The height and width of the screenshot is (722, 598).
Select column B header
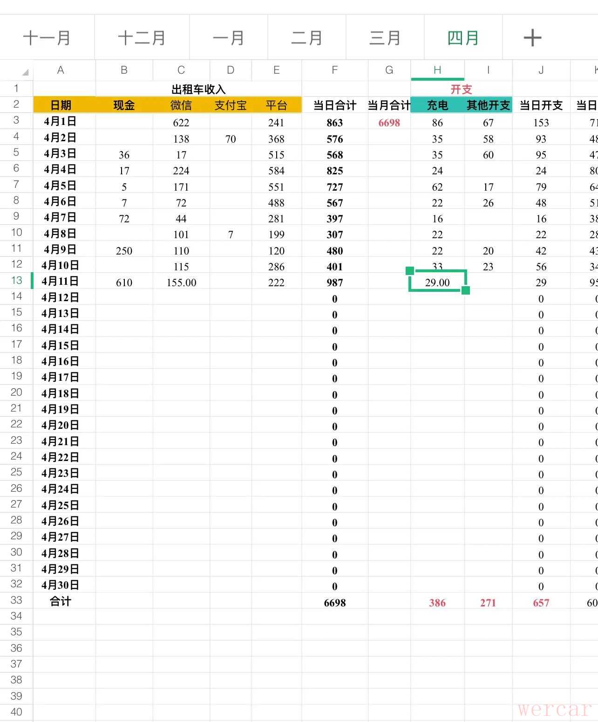pos(124,70)
